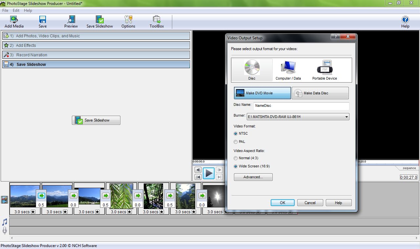
Task: Click the Add Media toolbar icon
Action: (x=14, y=22)
